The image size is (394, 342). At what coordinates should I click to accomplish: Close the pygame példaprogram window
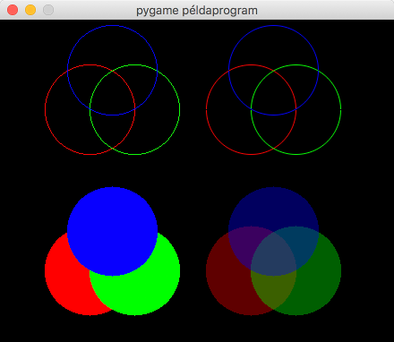13,10
